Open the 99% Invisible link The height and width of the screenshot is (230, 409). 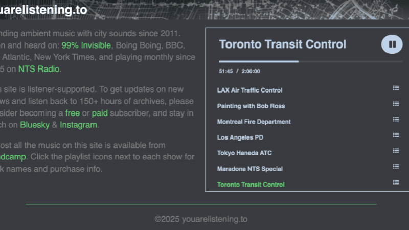point(86,45)
